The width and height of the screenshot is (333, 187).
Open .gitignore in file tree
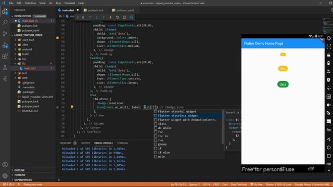(x=28, y=83)
